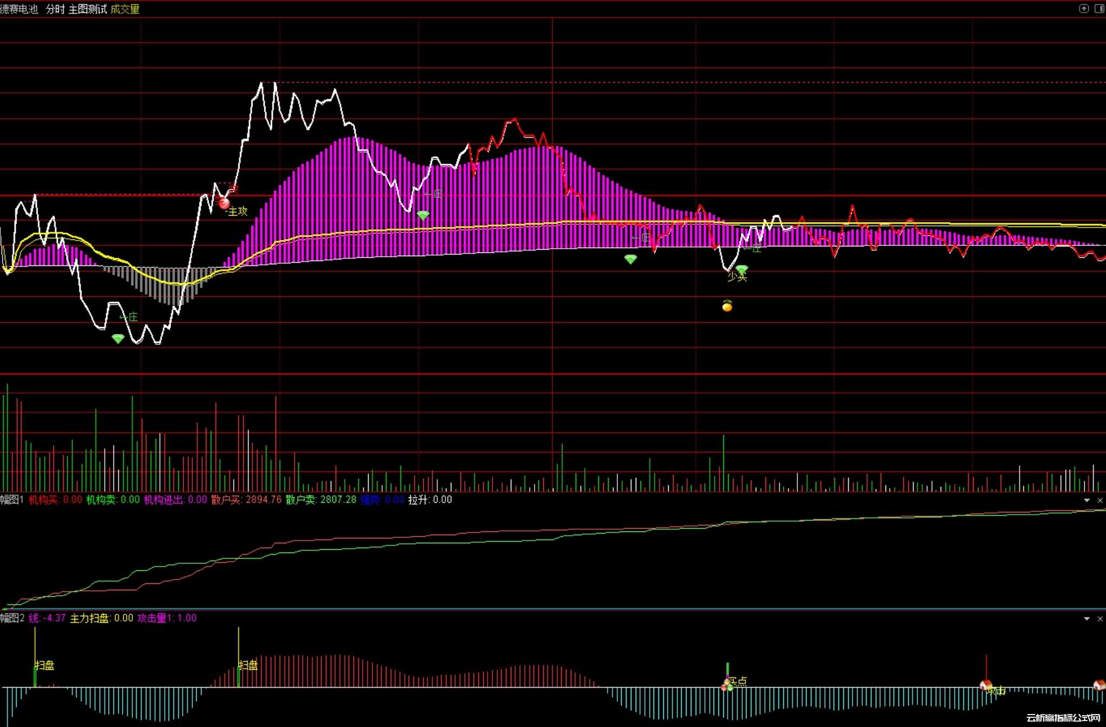The image size is (1106, 727).
Task: Toggle the side panel icon at top right
Action: [x=1099, y=9]
